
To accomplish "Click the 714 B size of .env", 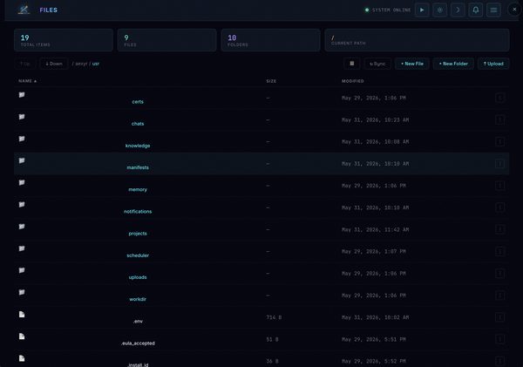I will (x=274, y=317).
